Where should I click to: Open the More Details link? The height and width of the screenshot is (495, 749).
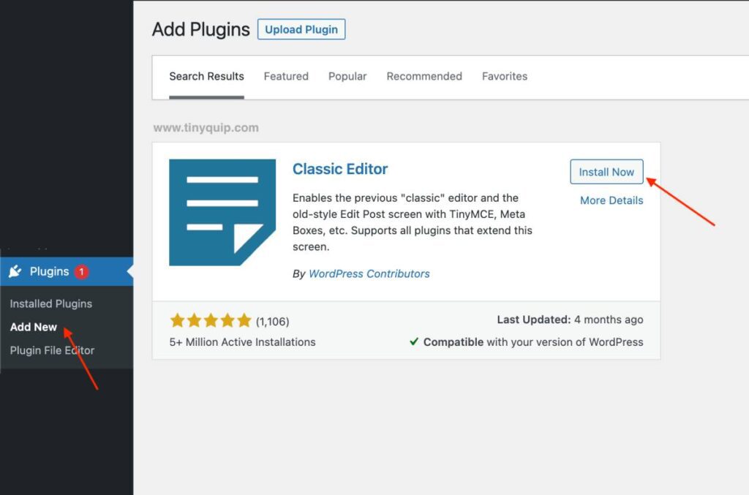611,200
